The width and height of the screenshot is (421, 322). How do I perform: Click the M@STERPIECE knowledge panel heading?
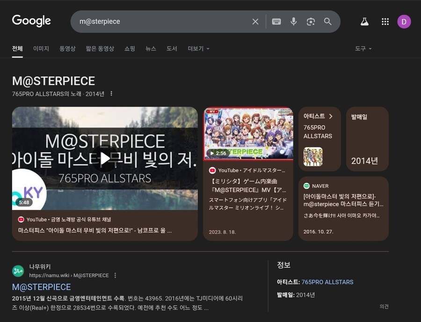point(53,81)
